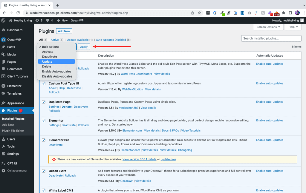Screen dimensions: 306x193
Task: Open OceanWP item in top admin bar
Action: pyautogui.click(x=77, y=21)
